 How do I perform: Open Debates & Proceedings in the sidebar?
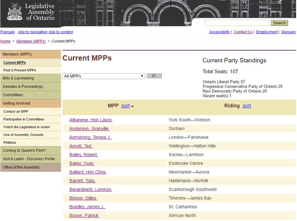point(31,86)
